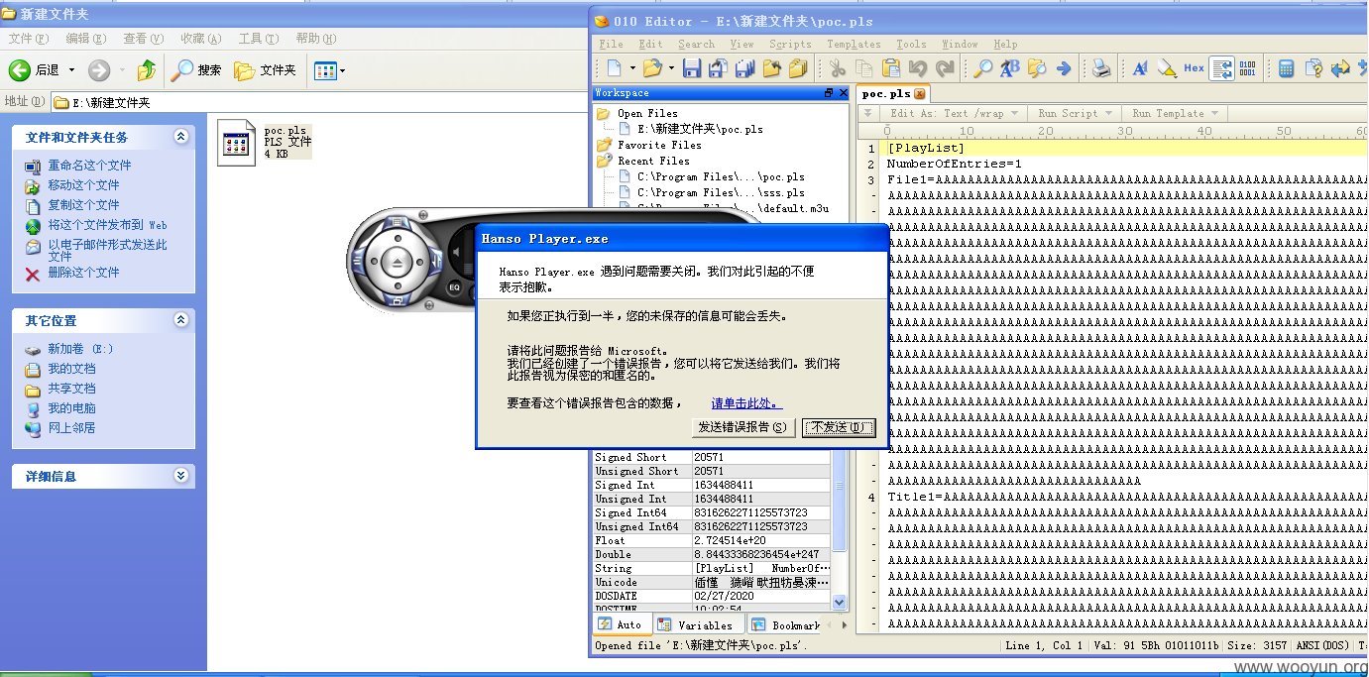
Task: Open the Templates menu in 010 Editor
Action: click(x=854, y=44)
